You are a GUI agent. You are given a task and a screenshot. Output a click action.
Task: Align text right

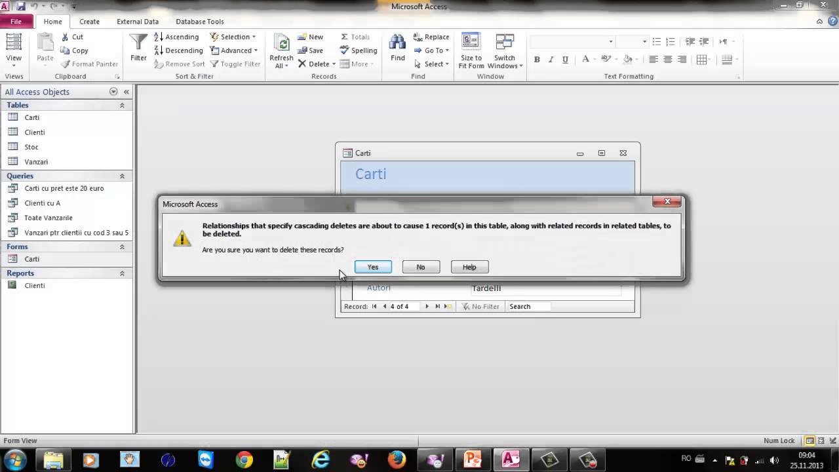click(682, 60)
